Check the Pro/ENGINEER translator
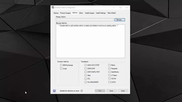 pos(86,82)
